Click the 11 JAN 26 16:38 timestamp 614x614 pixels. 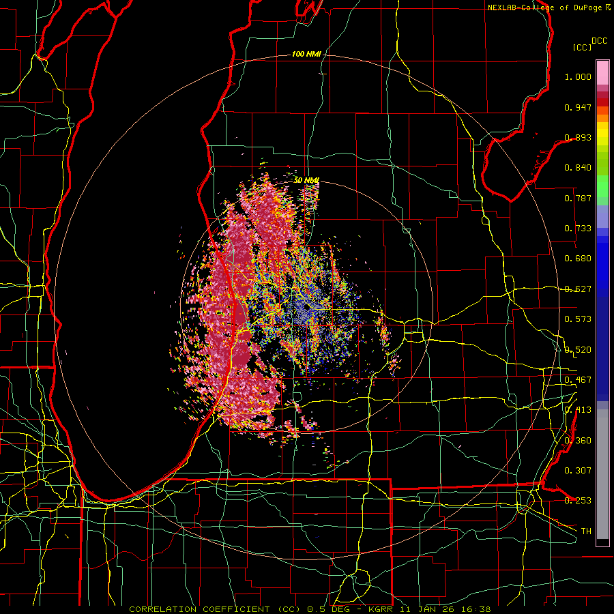pyautogui.click(x=445, y=609)
